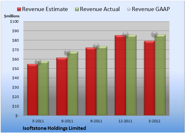Image resolution: width=185 pixels, height=133 pixels.
Task: Select the Revenue Estimate legend label
Action: click(x=45, y=9)
